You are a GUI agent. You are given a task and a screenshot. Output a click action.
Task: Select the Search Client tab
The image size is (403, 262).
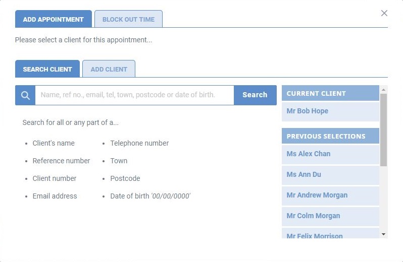[47, 69]
